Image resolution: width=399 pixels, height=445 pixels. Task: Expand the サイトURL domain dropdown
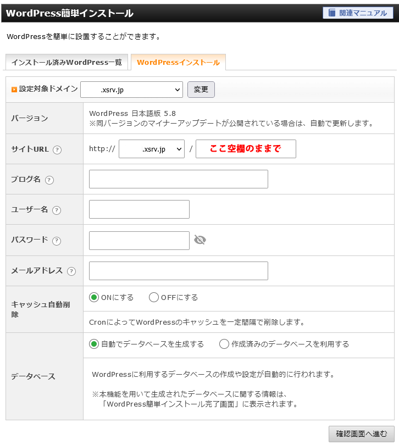tap(152, 149)
